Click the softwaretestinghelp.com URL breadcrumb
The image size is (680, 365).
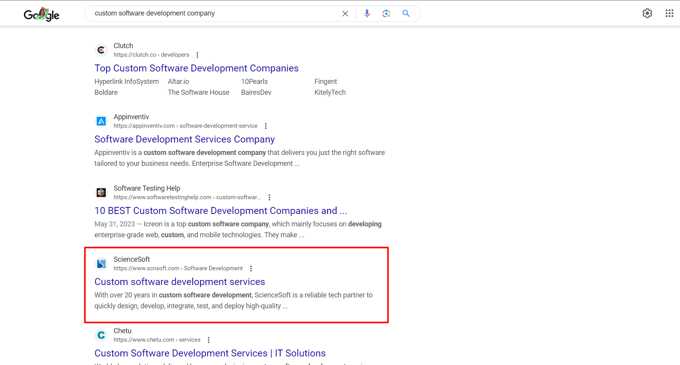pos(187,197)
